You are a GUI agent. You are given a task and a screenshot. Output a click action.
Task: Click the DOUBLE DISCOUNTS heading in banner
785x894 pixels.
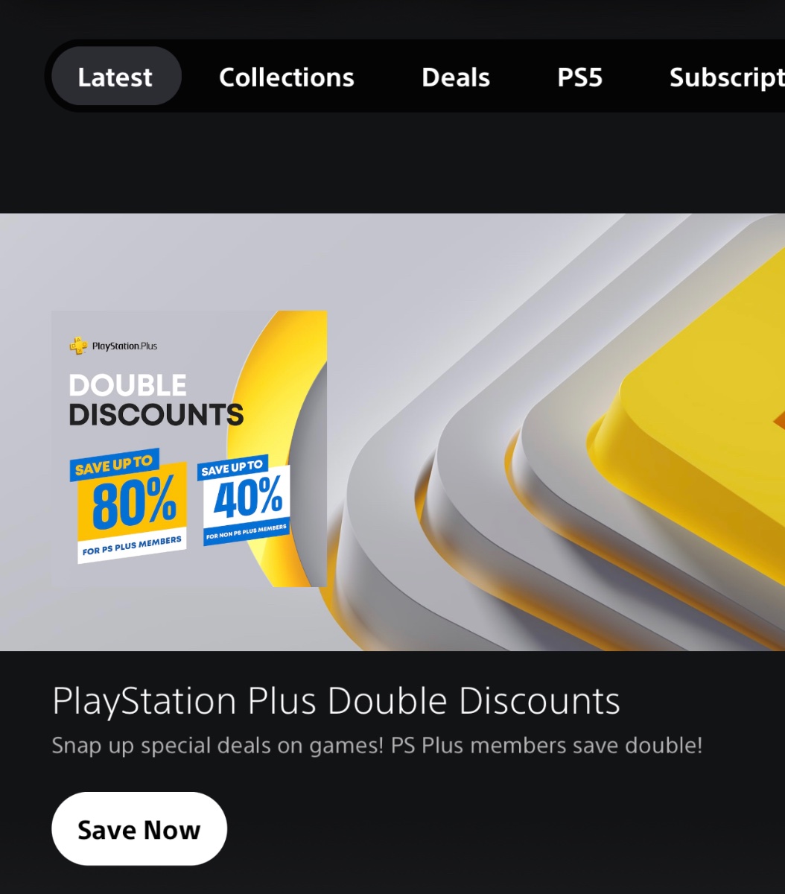[156, 400]
